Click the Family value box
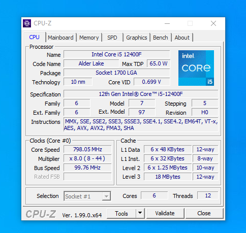 tap(77, 103)
